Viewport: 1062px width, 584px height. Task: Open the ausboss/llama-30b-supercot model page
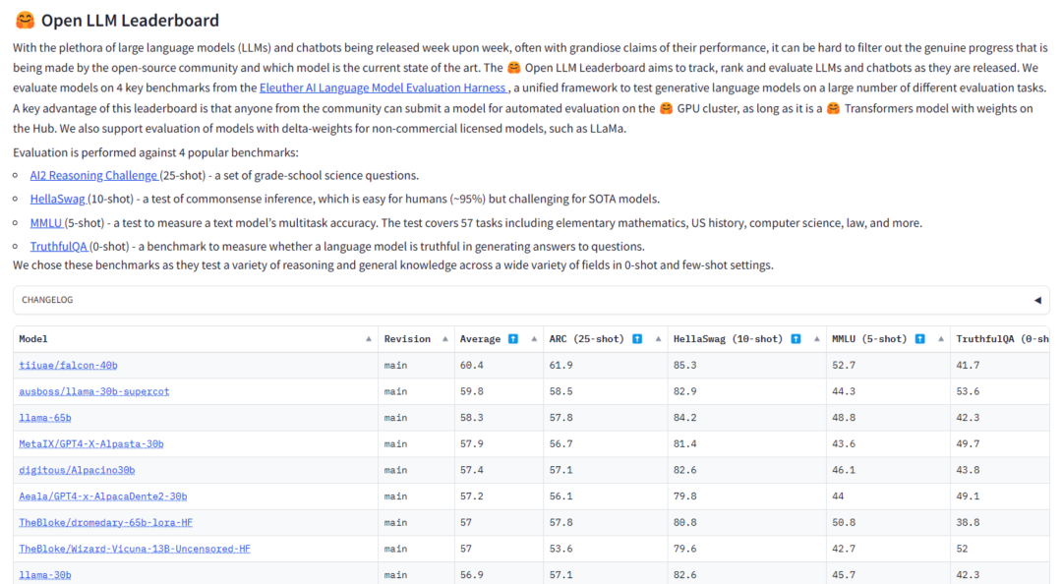click(93, 391)
